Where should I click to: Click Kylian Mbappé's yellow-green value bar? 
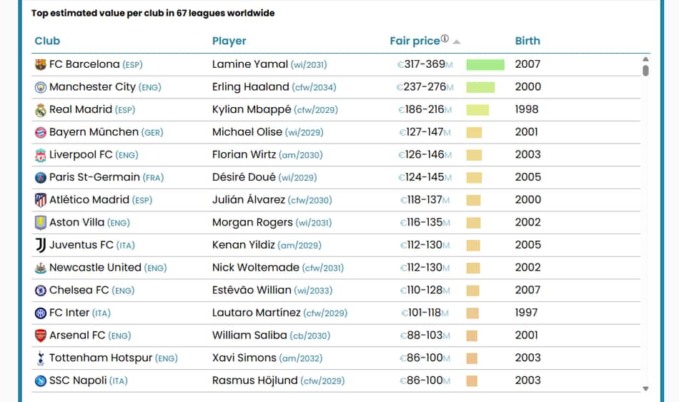(x=477, y=110)
